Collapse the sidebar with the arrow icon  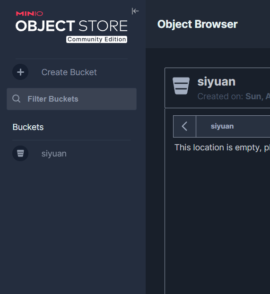click(135, 11)
